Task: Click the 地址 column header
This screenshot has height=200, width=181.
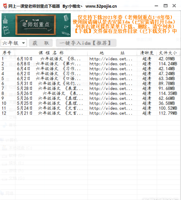Action: 112,53
